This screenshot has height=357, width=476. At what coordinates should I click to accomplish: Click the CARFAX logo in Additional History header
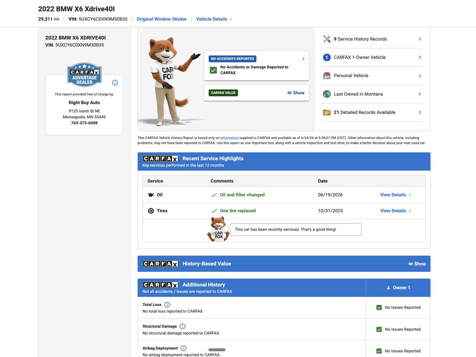pos(161,284)
